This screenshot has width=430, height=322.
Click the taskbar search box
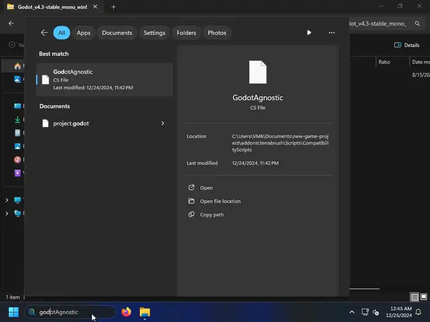(x=70, y=312)
